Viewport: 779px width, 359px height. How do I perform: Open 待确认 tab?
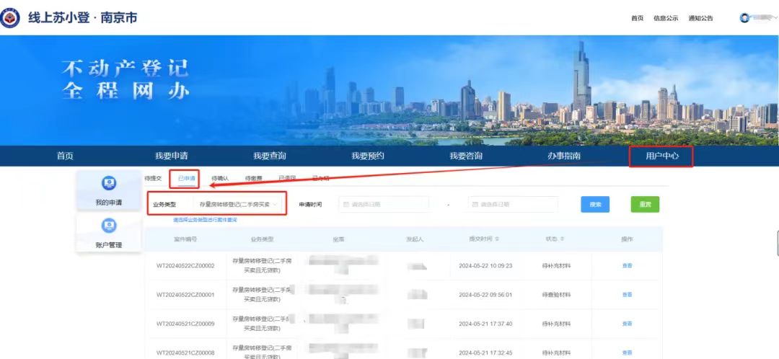[220, 178]
